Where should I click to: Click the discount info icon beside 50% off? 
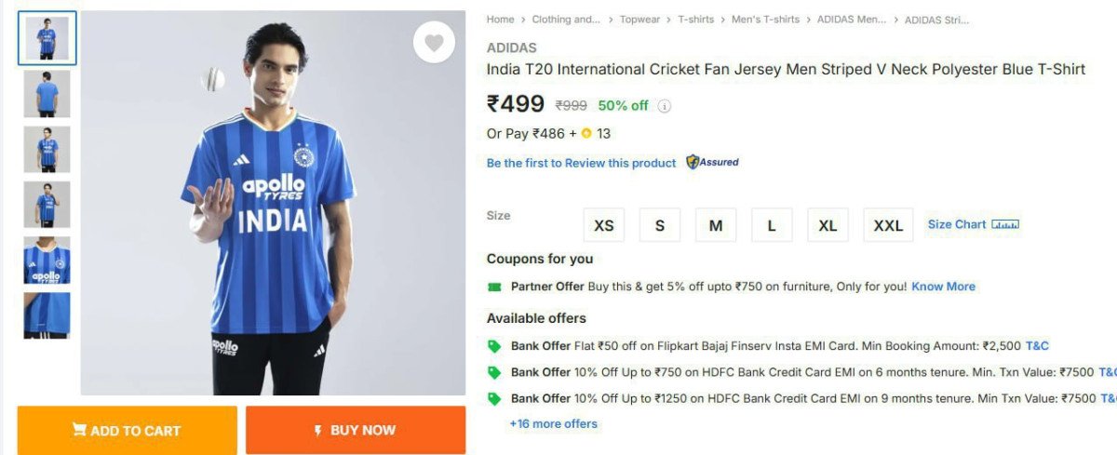[x=664, y=106]
